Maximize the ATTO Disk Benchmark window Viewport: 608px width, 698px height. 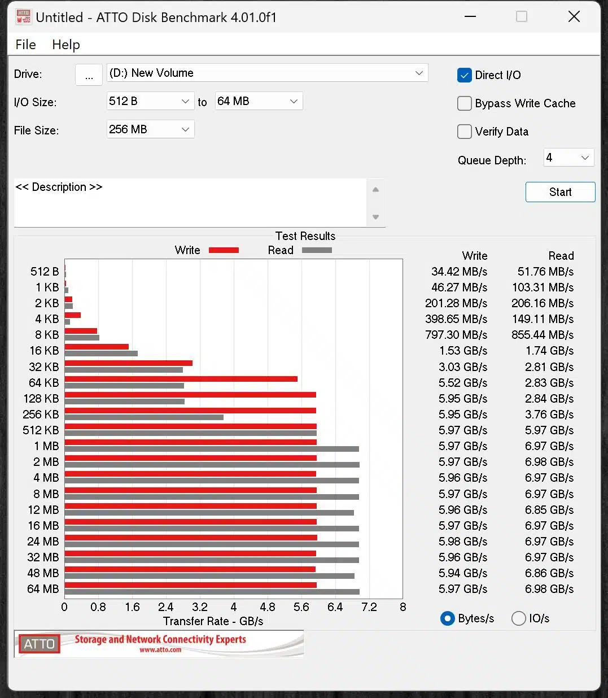522,16
